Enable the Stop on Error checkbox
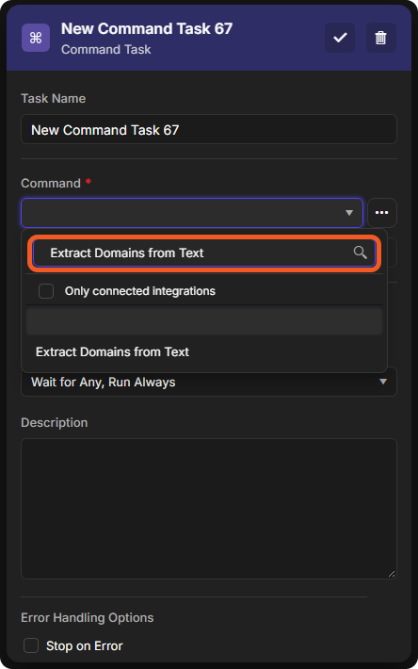 [31, 645]
